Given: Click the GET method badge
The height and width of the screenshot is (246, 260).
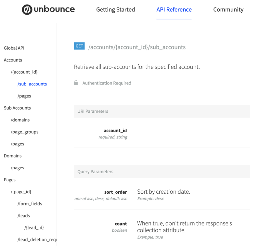Looking at the screenshot, I should (x=79, y=46).
